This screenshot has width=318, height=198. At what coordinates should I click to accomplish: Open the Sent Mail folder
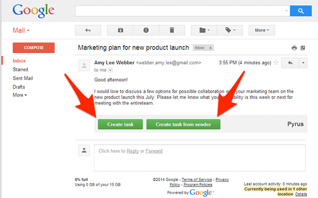coord(23,78)
